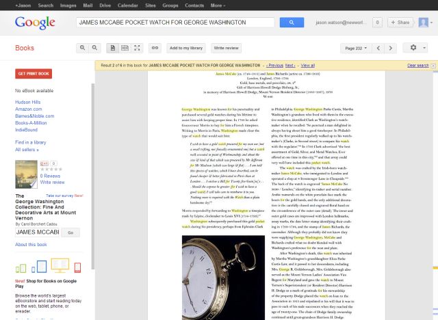Click the Next result link
The width and height of the screenshot is (438, 320).
tap(290, 65)
